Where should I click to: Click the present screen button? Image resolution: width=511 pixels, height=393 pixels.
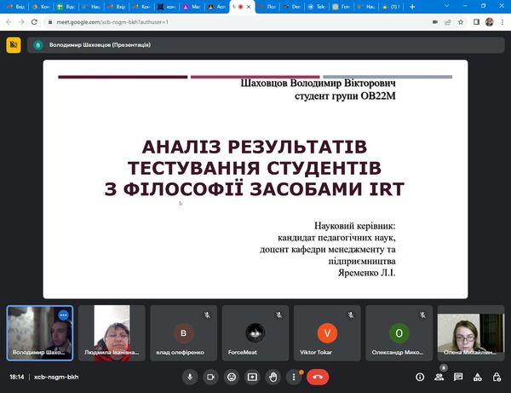[252, 376]
